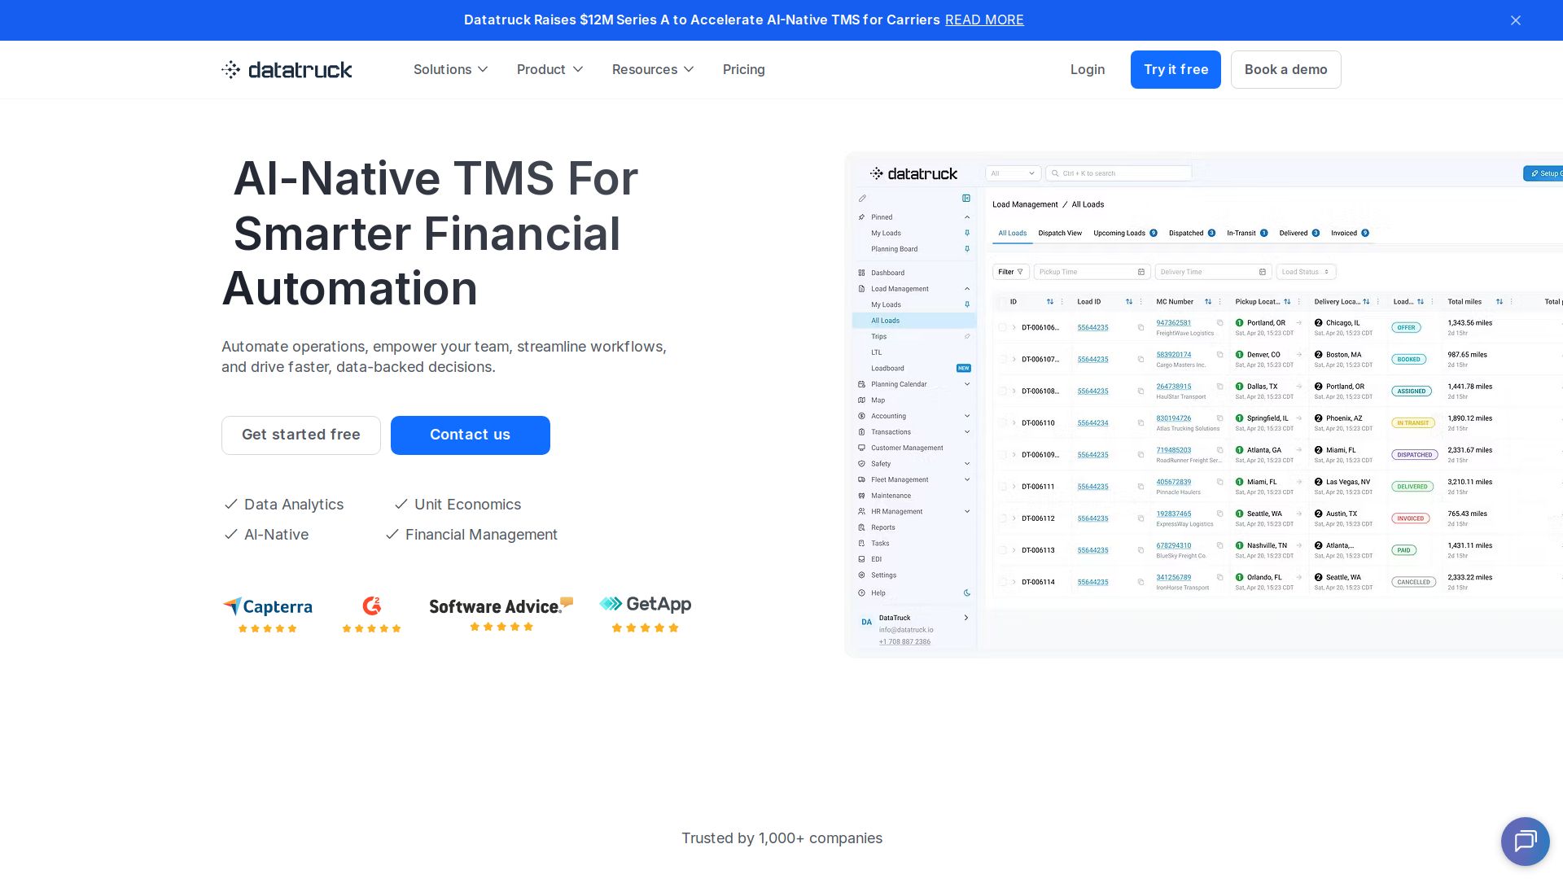Toggle dark mode with the moon icon
The image size is (1563, 879).
pos(967,593)
